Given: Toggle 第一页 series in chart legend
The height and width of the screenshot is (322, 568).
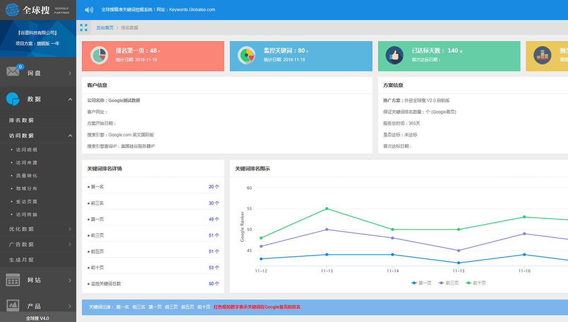Looking at the screenshot, I should (421, 283).
